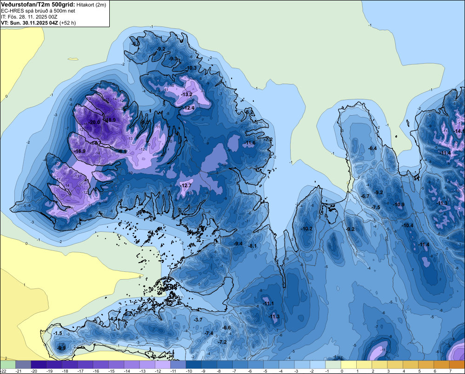
Task: Click the -20.0 temperature label on map
Action: 94,122
